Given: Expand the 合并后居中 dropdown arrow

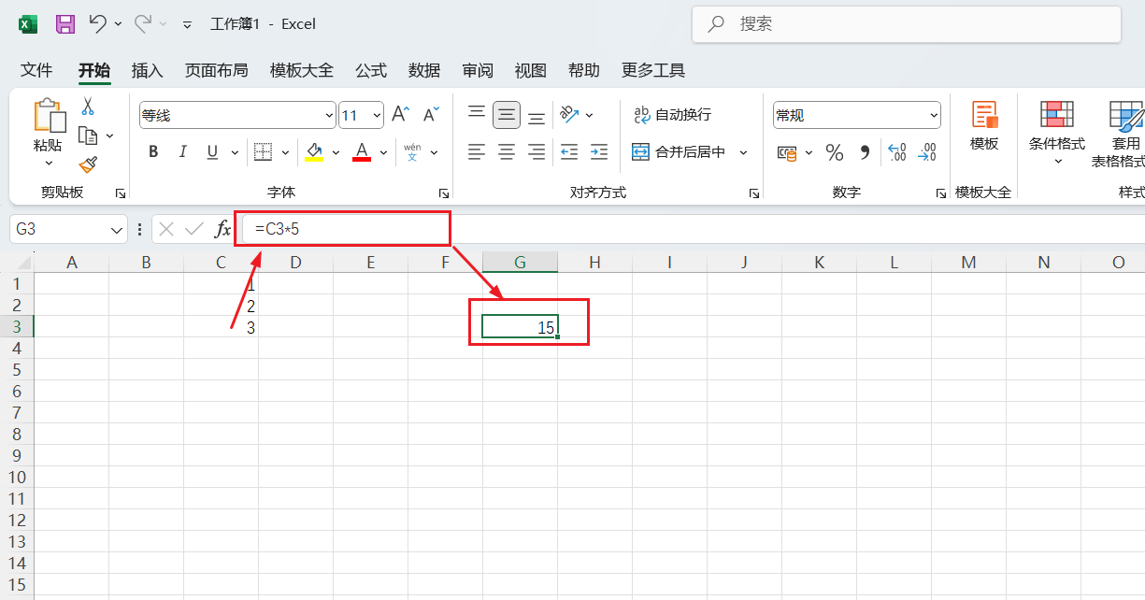Looking at the screenshot, I should click(744, 151).
